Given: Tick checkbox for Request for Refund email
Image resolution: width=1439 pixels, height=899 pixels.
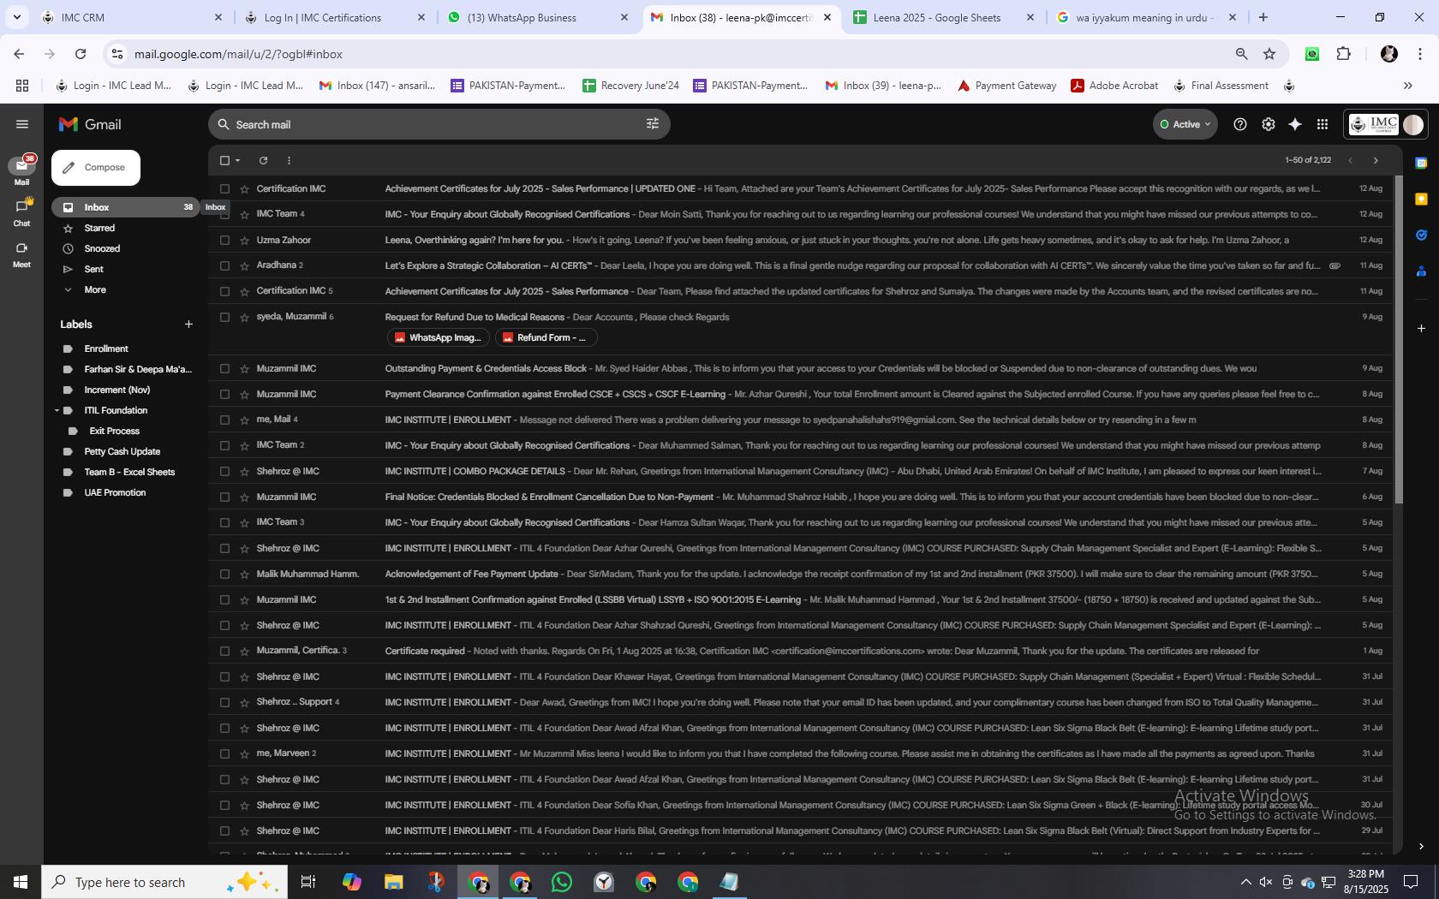Looking at the screenshot, I should [x=224, y=317].
